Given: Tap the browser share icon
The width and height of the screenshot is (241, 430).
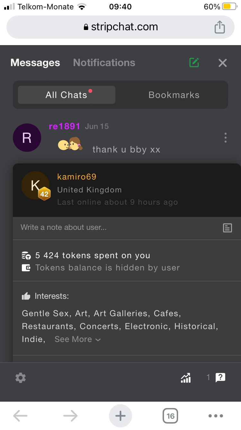Looking at the screenshot, I should point(219,27).
